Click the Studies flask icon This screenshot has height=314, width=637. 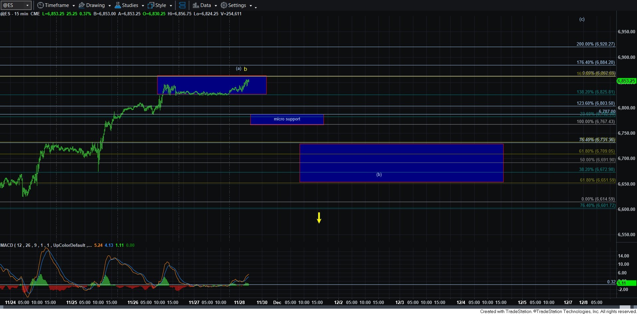point(117,5)
